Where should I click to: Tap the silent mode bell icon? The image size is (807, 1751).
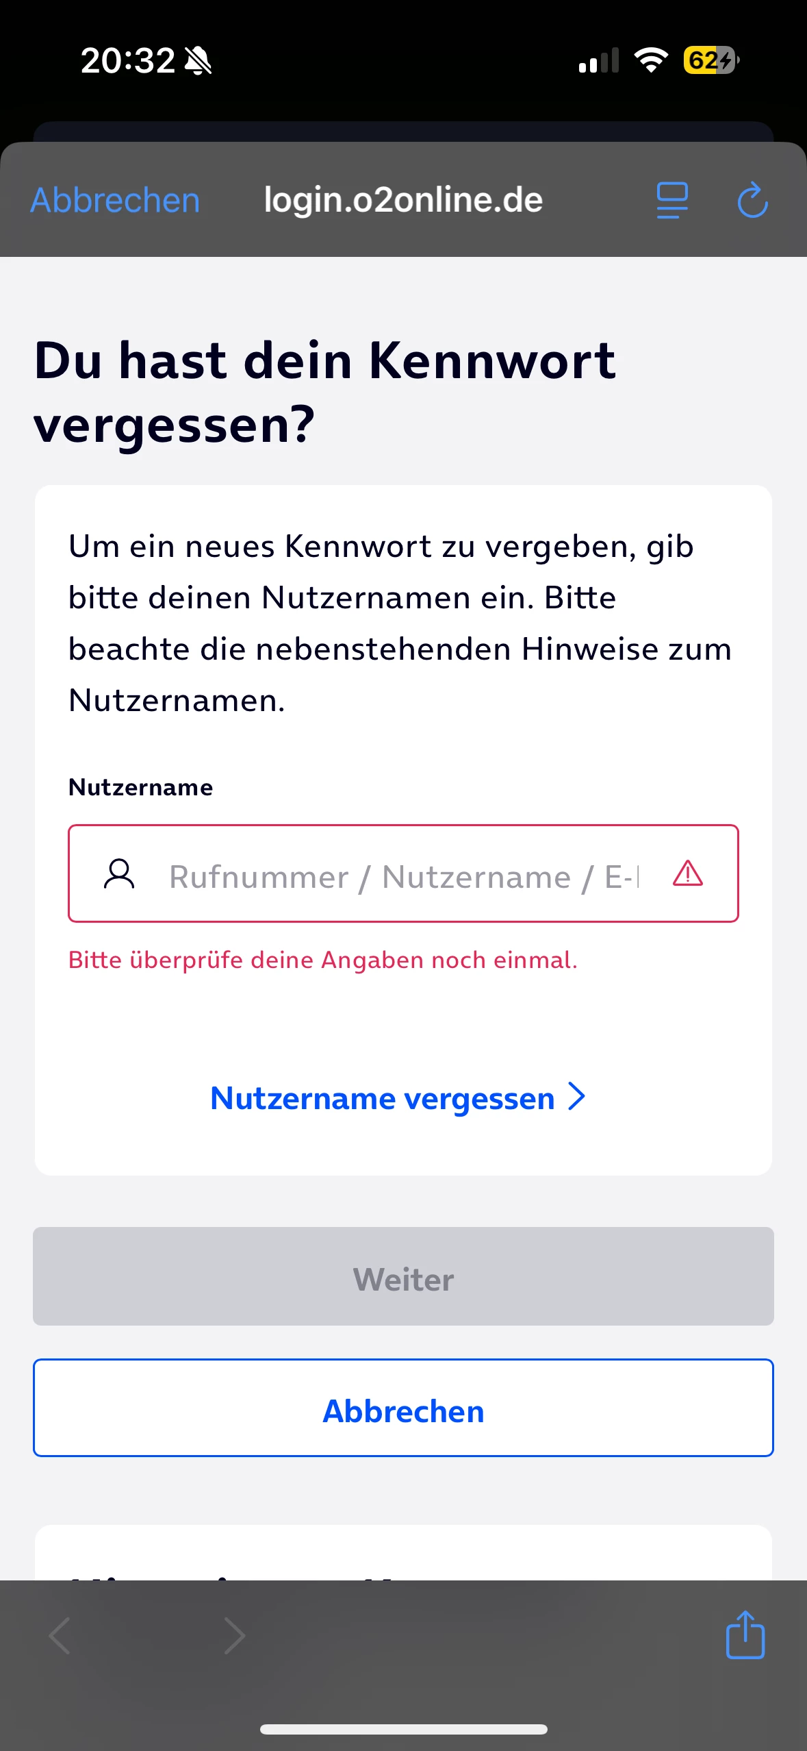(198, 60)
